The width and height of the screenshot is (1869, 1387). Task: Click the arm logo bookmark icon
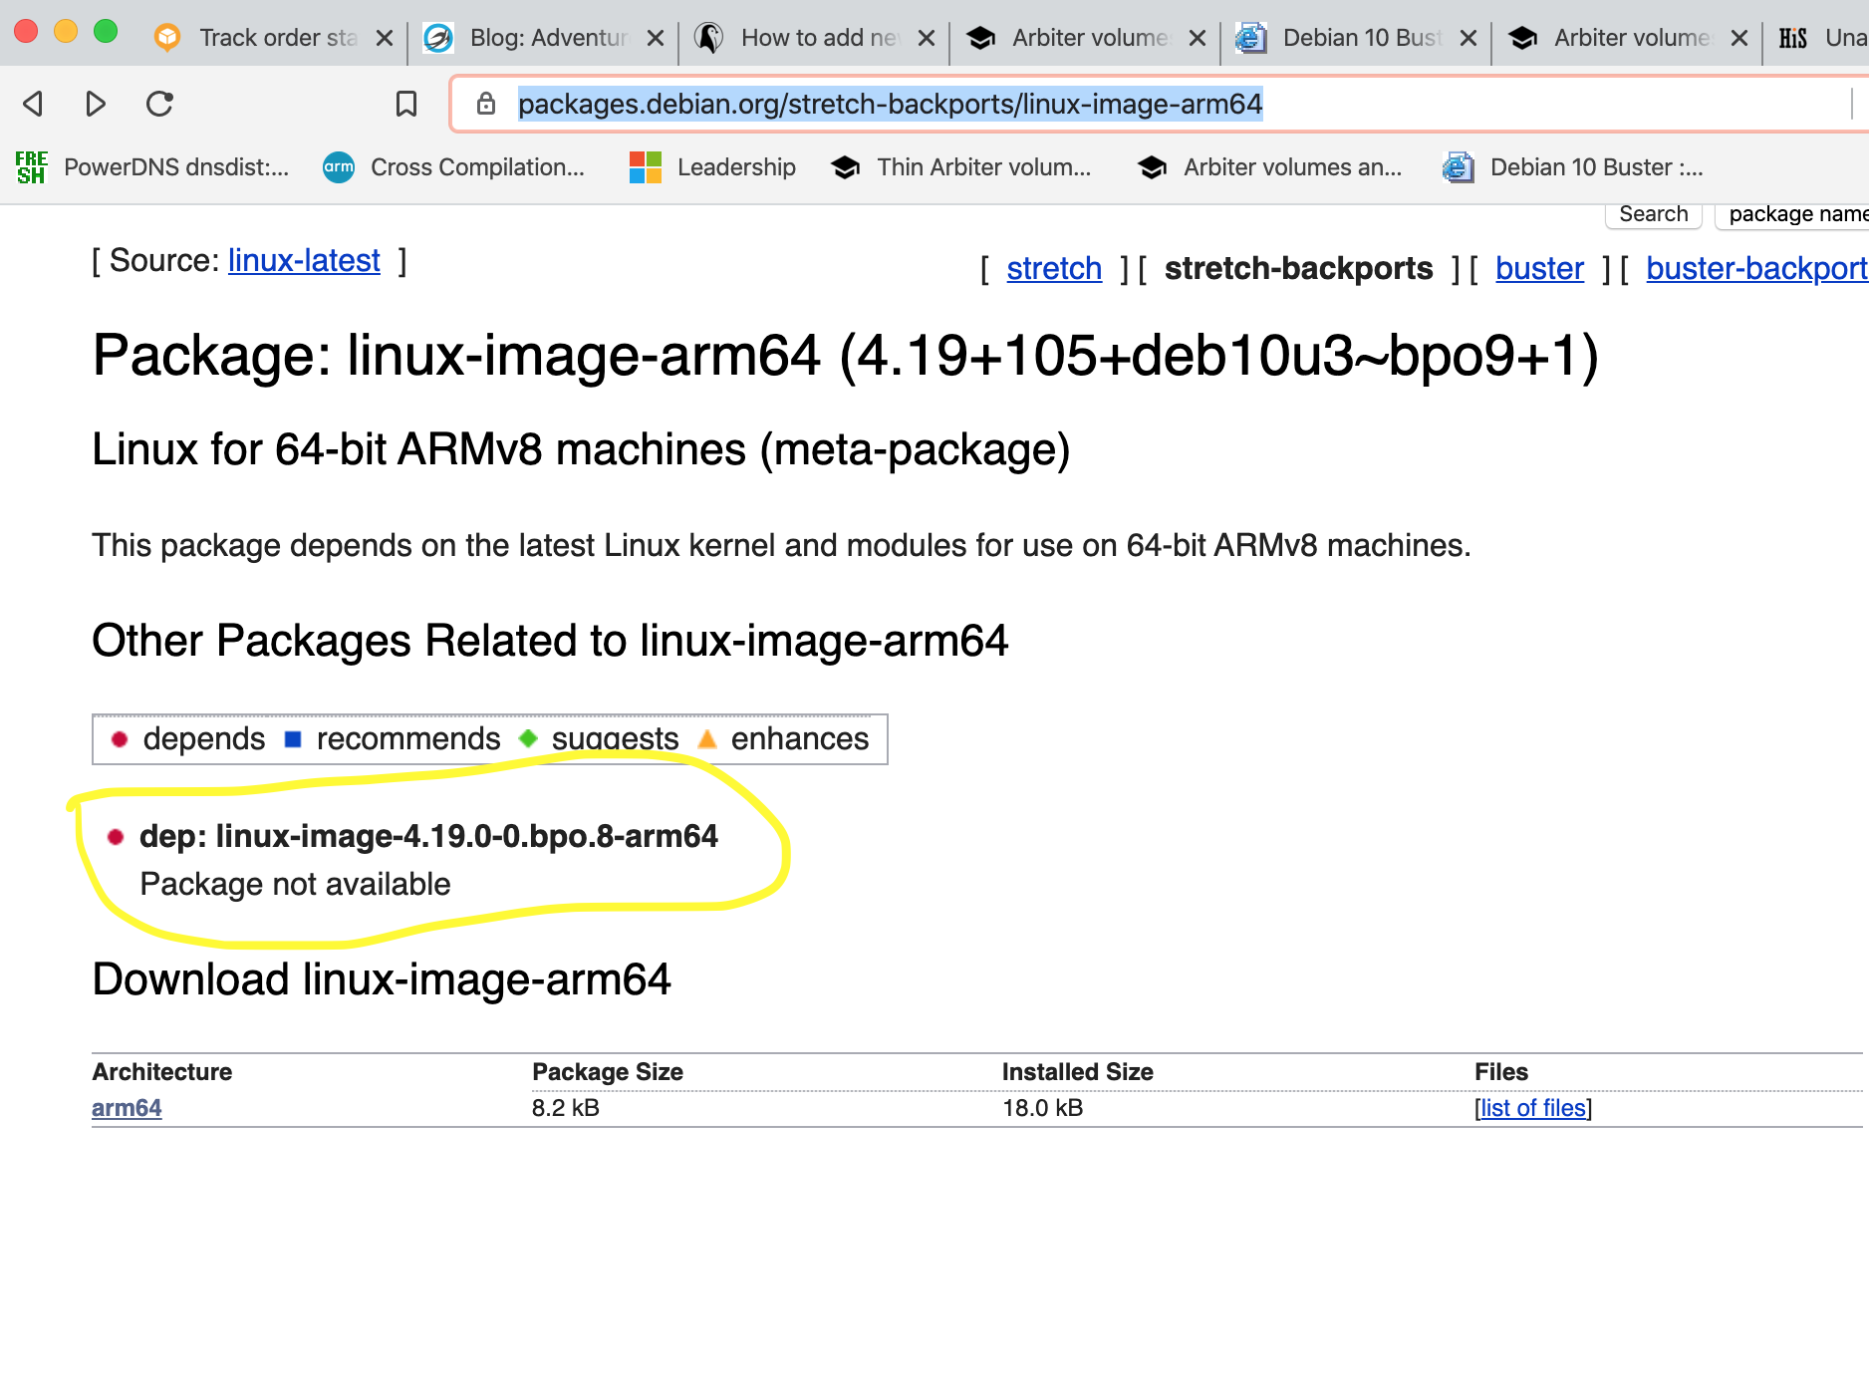[339, 167]
